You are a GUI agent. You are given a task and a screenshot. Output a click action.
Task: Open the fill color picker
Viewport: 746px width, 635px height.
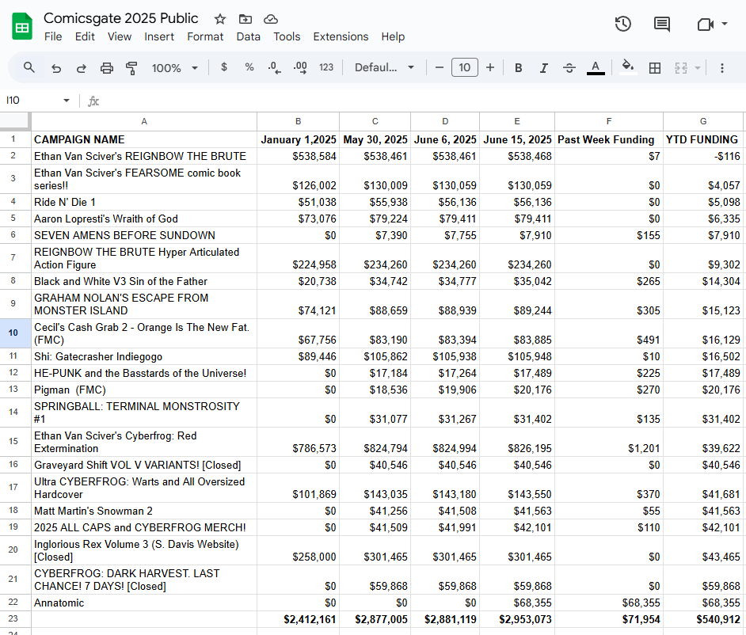point(627,68)
